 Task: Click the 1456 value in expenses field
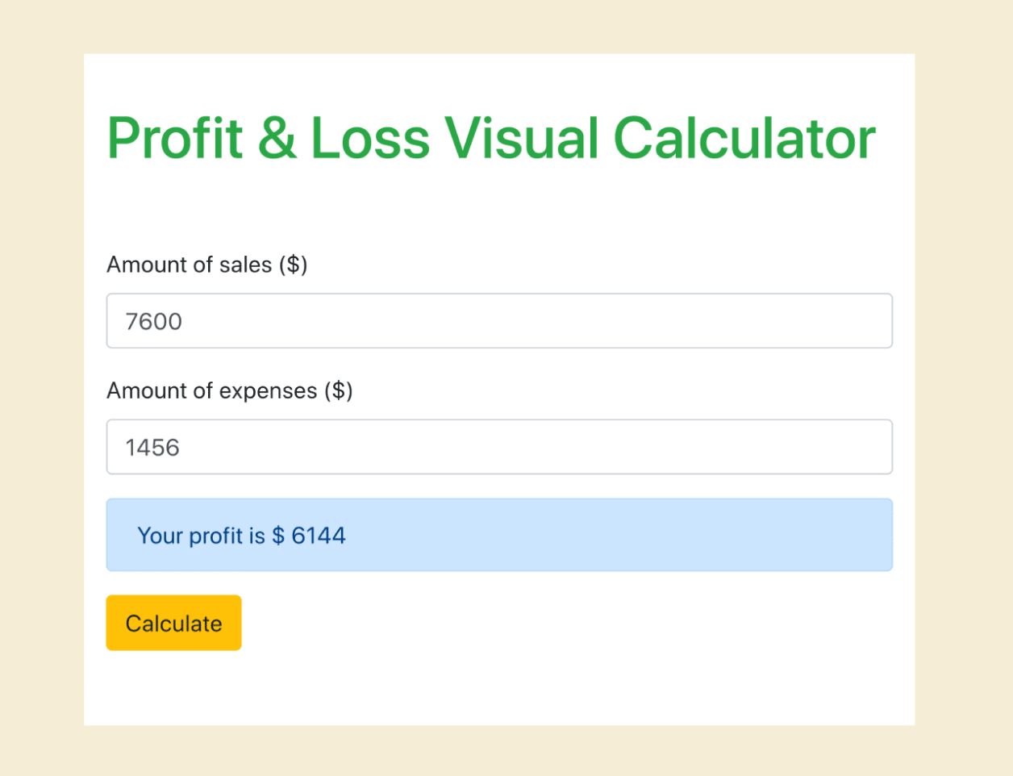[x=152, y=447]
